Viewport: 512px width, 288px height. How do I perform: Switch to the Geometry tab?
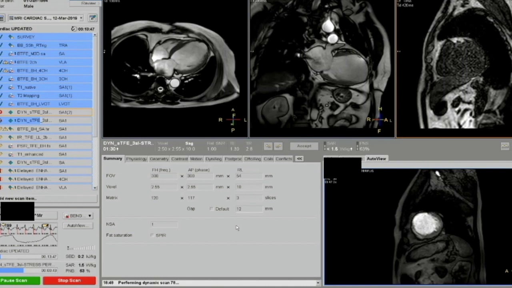pyautogui.click(x=159, y=159)
